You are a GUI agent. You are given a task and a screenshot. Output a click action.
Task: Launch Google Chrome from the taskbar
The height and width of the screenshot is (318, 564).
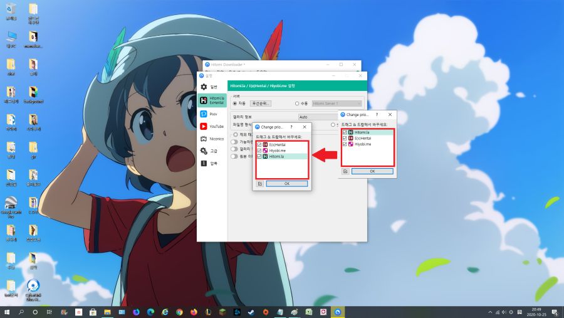[x=179, y=312]
